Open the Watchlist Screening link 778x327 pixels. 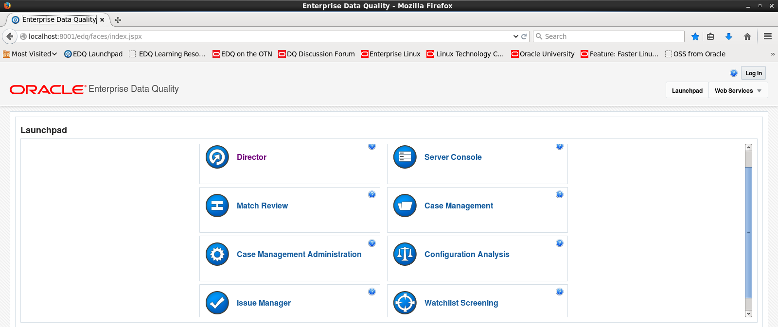coord(461,303)
